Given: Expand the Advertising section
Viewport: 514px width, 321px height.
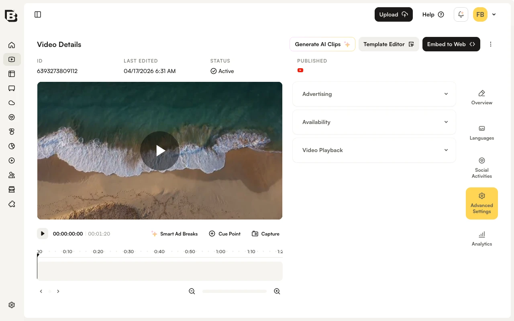Looking at the screenshot, I should tap(374, 94).
